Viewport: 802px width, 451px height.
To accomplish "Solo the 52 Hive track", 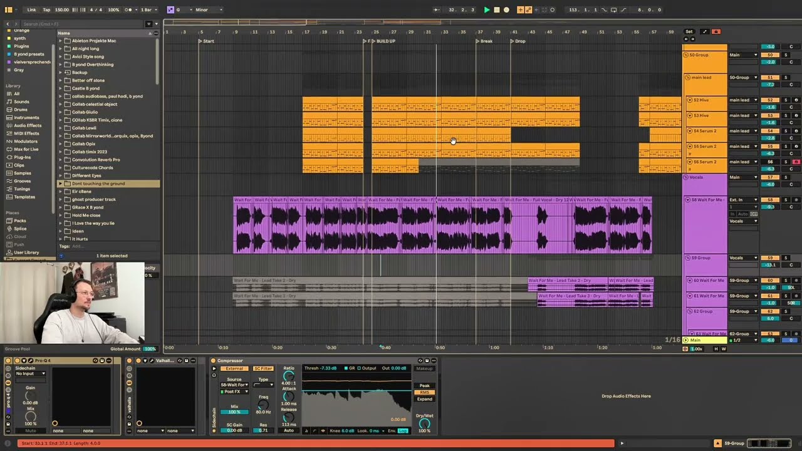I will [786, 100].
